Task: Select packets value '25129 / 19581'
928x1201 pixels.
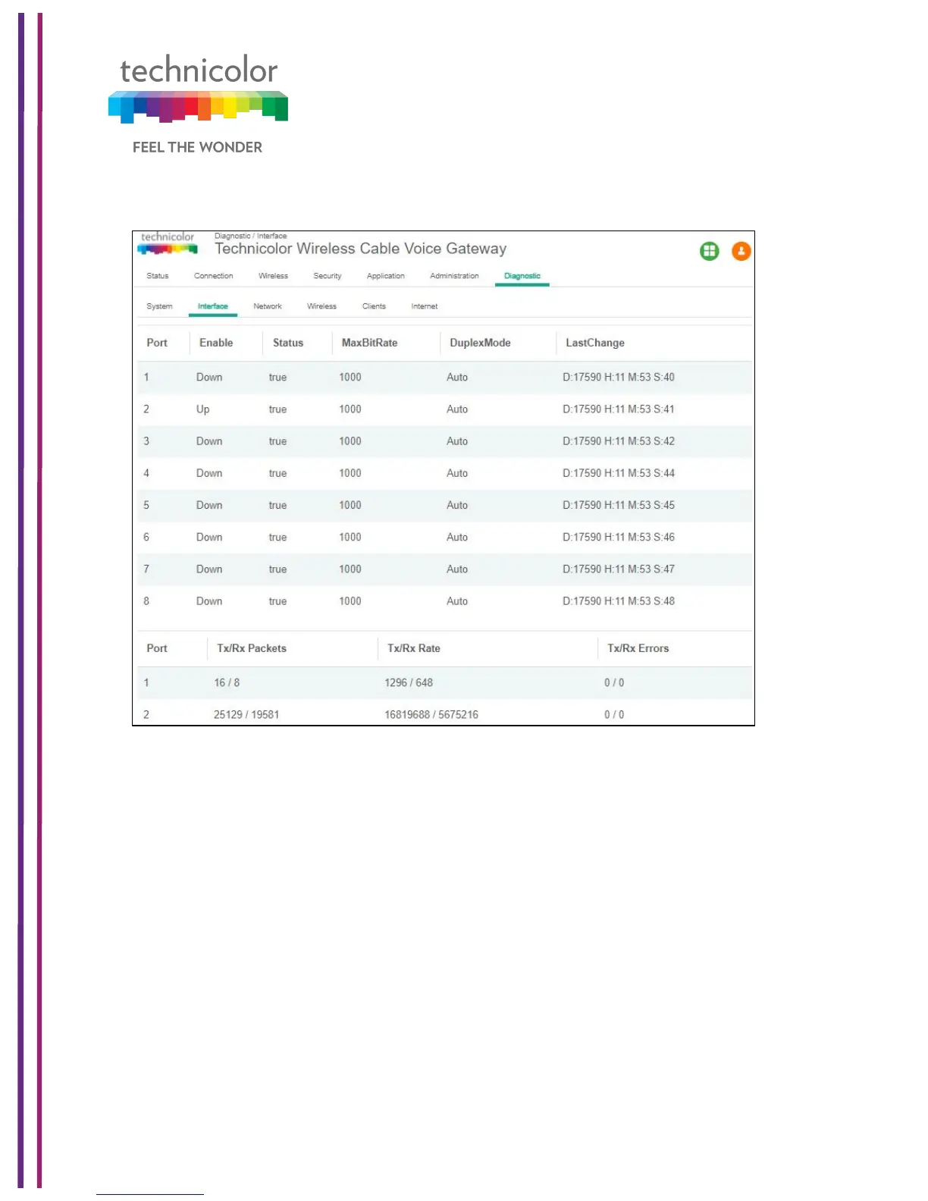Action: tap(246, 714)
